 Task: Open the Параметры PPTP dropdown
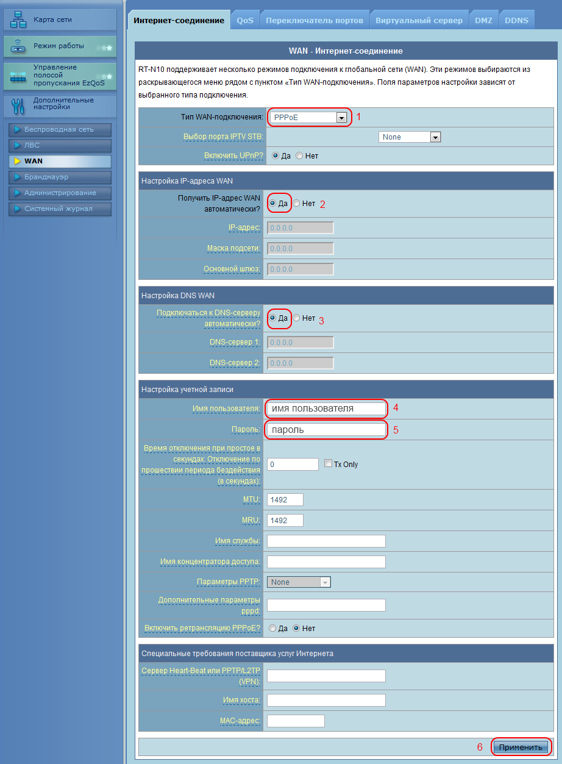(325, 582)
